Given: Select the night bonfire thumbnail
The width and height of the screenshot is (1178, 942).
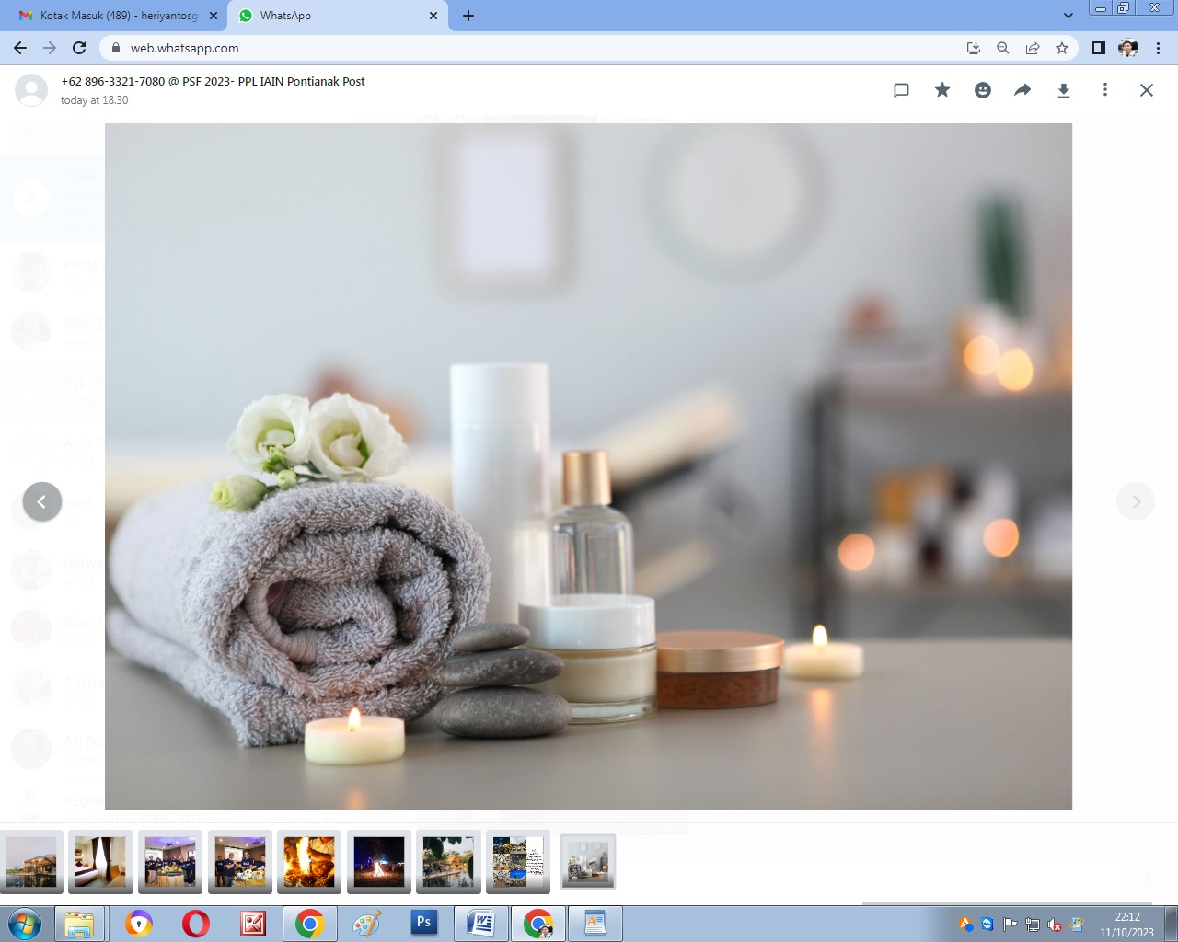Looking at the screenshot, I should click(379, 862).
